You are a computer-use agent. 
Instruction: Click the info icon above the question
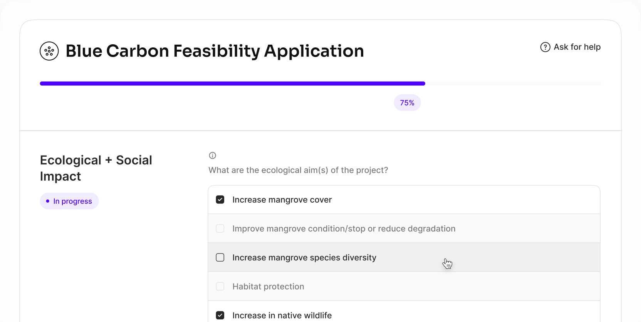point(213,156)
